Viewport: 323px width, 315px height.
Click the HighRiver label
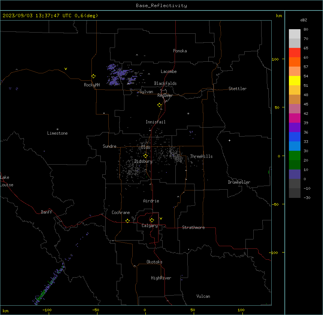pos(161,278)
